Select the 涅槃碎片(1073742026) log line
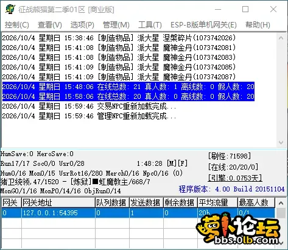This screenshot has height=250, width=288. click(x=119, y=38)
